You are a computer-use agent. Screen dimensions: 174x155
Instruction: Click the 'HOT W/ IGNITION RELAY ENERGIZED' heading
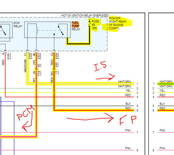[85, 16]
